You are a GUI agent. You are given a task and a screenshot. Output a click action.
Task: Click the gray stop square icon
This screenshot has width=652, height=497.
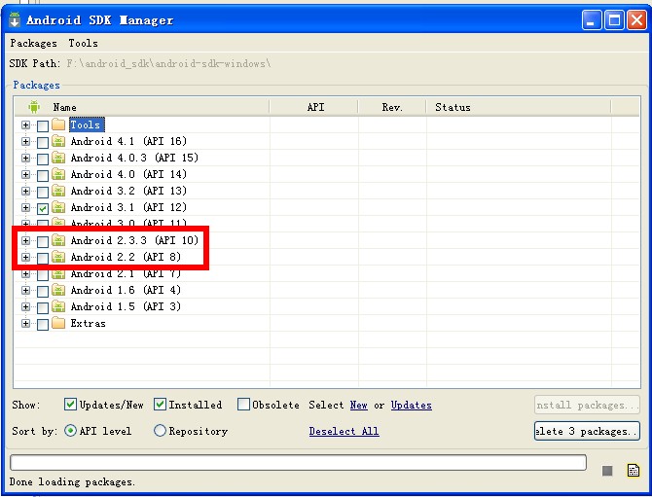(607, 471)
